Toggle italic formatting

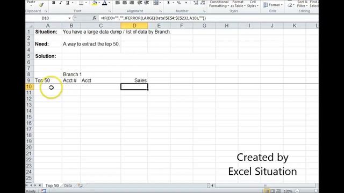61,3
